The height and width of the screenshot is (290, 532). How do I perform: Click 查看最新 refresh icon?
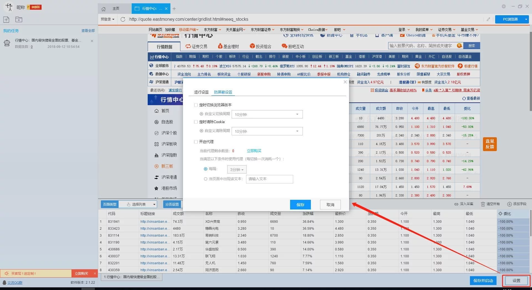(464, 99)
